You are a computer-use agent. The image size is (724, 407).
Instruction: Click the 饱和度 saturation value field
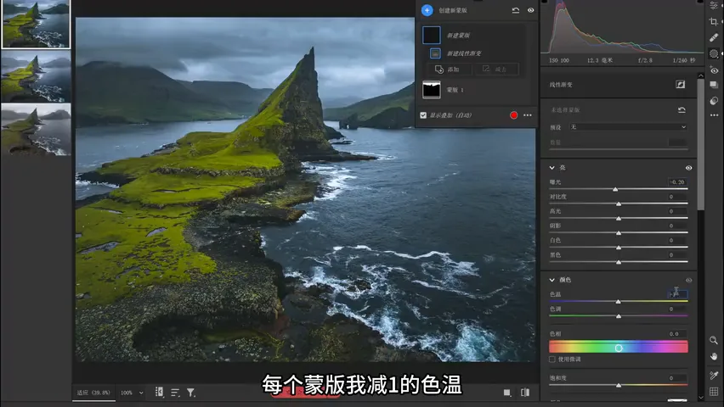click(x=677, y=378)
